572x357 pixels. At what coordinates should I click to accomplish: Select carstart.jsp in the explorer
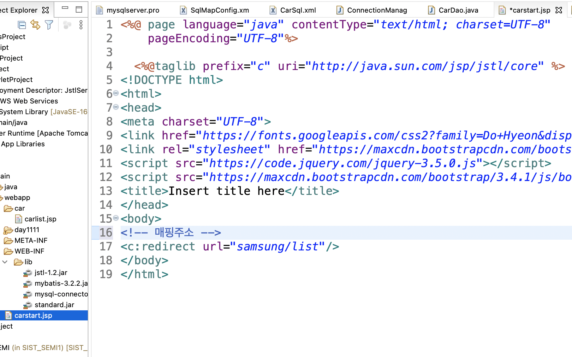coord(44,315)
